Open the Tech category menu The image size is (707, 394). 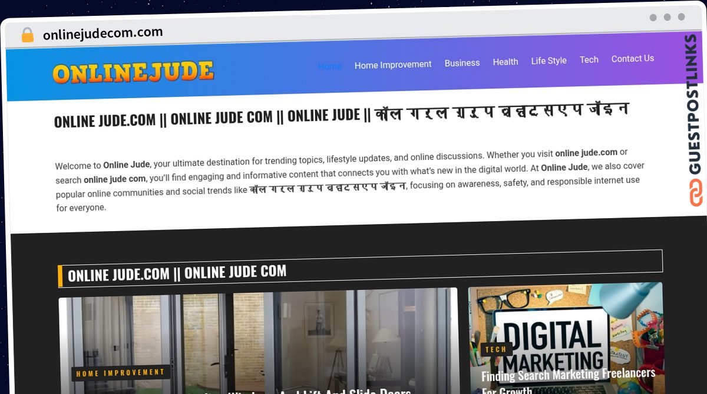pos(589,59)
